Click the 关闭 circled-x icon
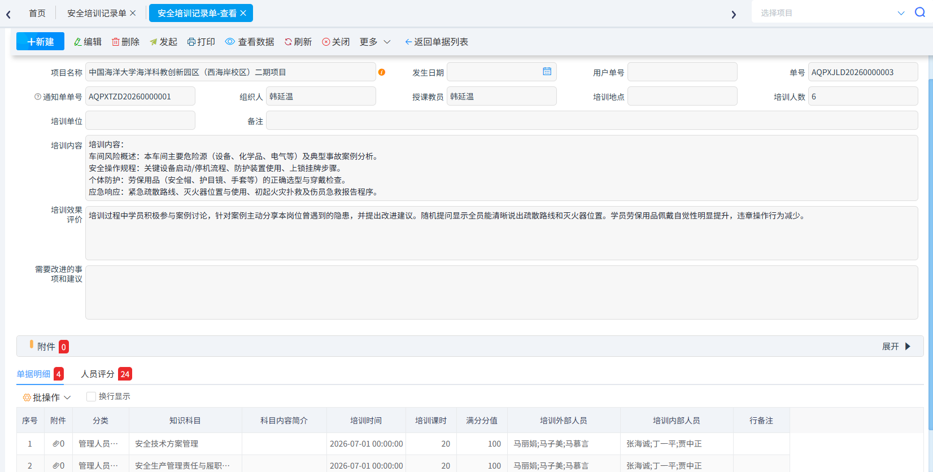 326,42
